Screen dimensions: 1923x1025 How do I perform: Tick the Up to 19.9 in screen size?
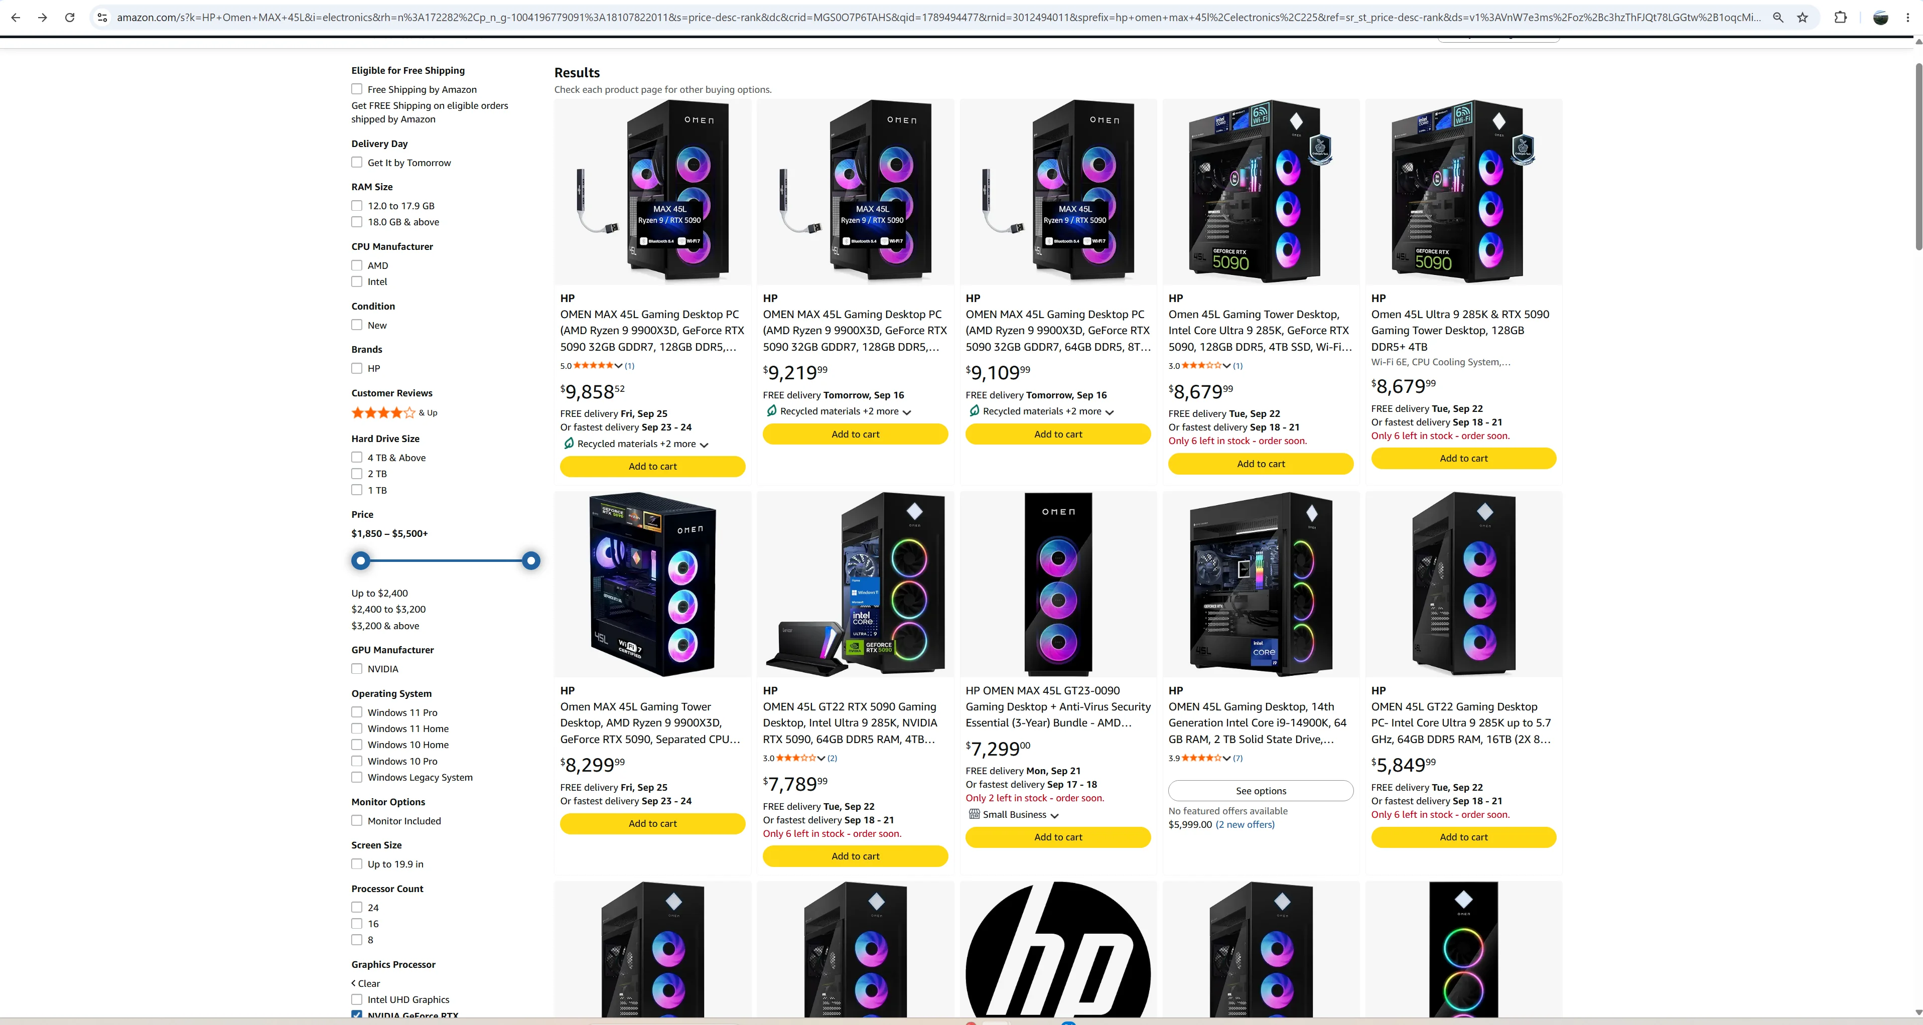357,864
